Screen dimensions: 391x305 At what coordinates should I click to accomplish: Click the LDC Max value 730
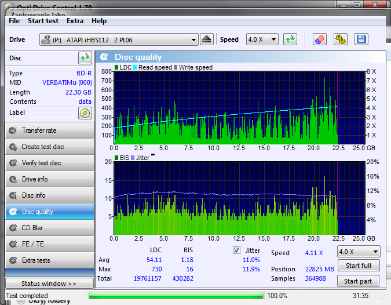click(156, 269)
